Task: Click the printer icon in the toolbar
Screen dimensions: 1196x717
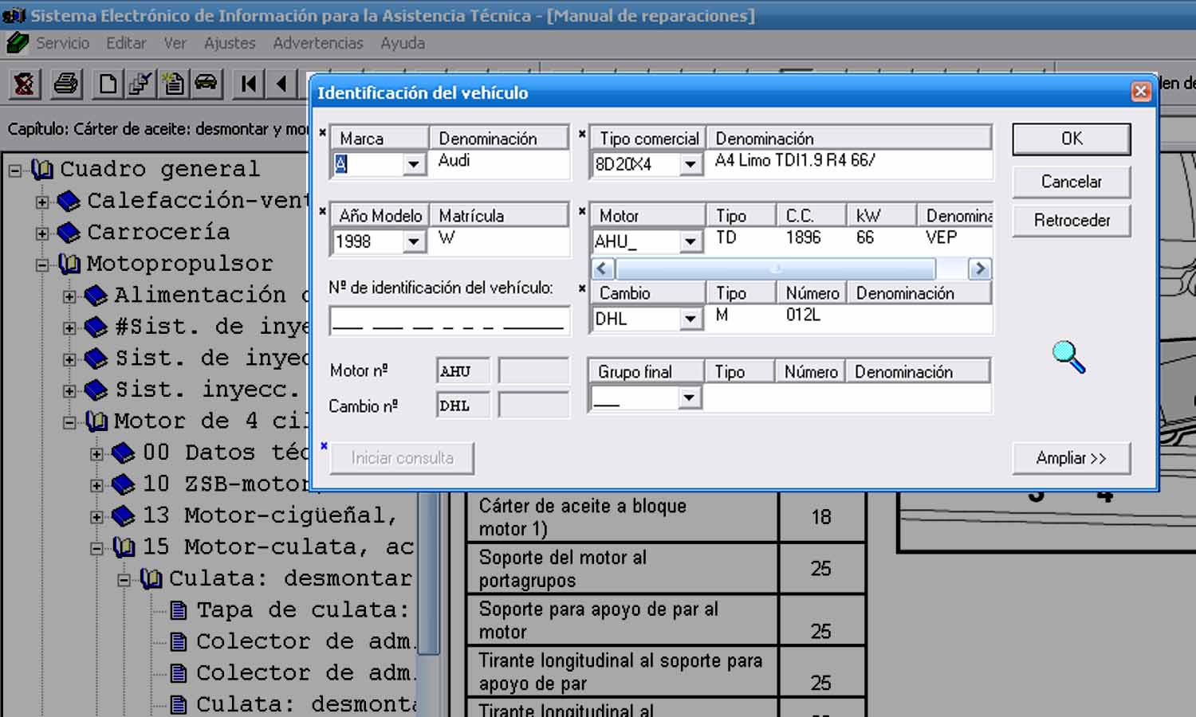Action: 66,84
